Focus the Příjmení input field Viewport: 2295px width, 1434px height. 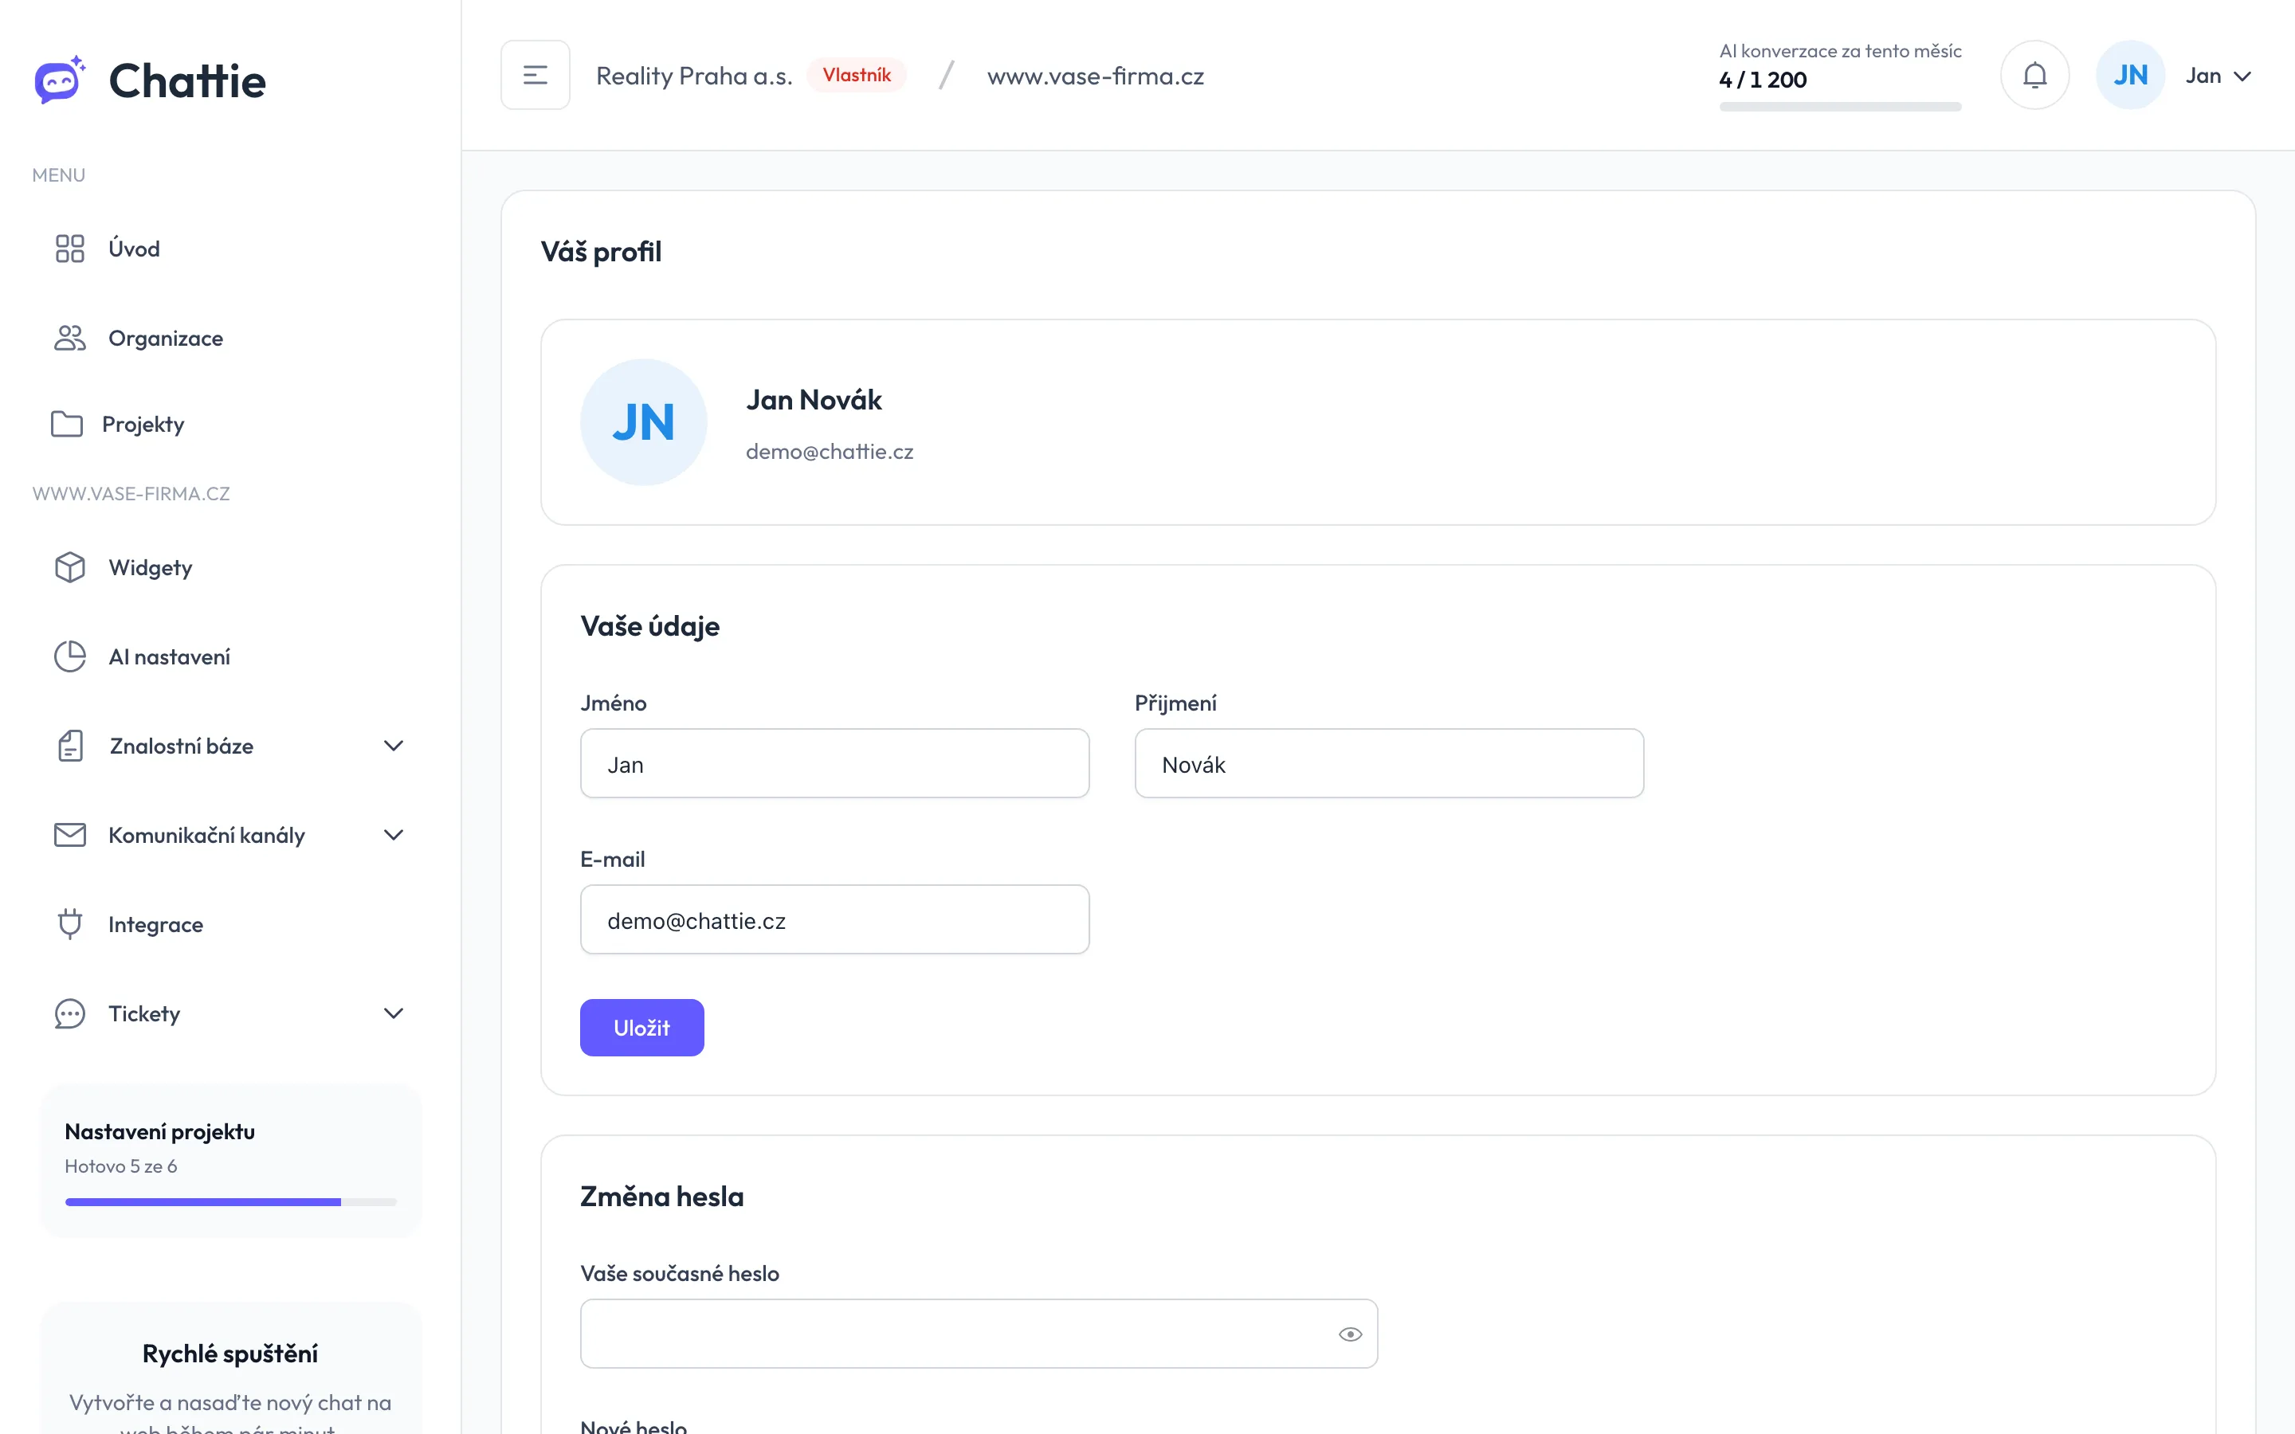pyautogui.click(x=1389, y=763)
